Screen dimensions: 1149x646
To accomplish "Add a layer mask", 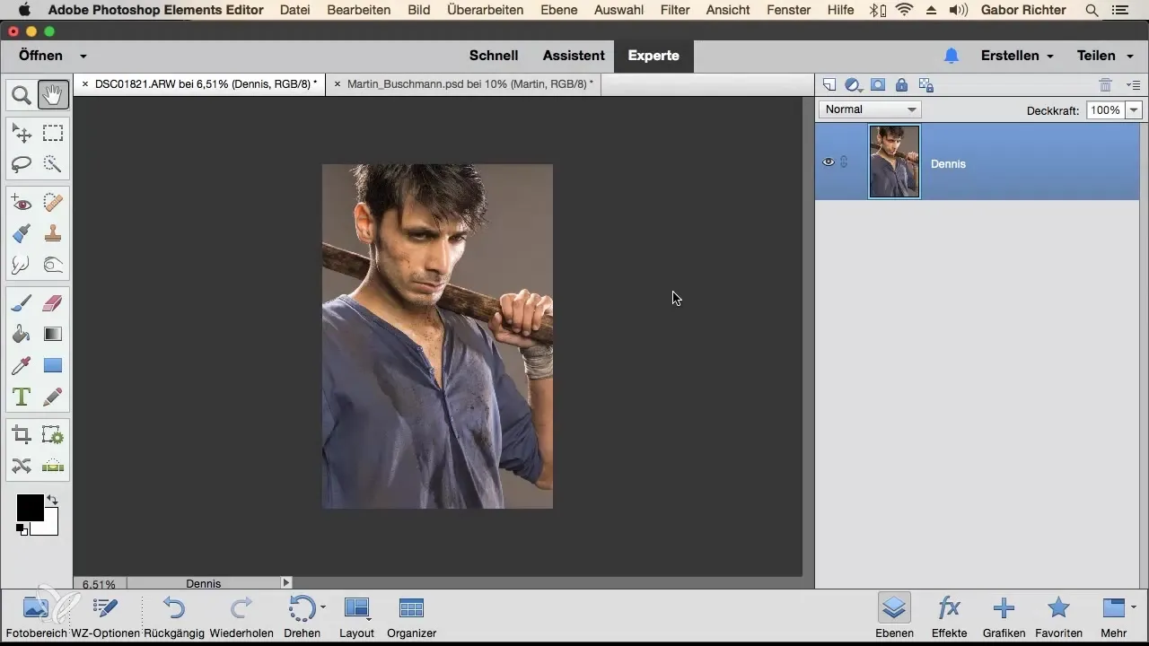I will click(x=878, y=85).
